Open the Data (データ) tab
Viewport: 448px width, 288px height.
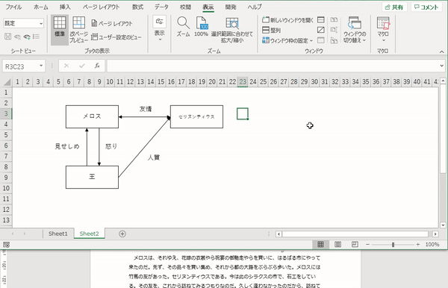point(161,7)
